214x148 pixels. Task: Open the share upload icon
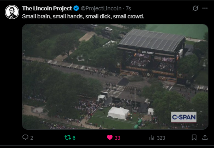205,138
